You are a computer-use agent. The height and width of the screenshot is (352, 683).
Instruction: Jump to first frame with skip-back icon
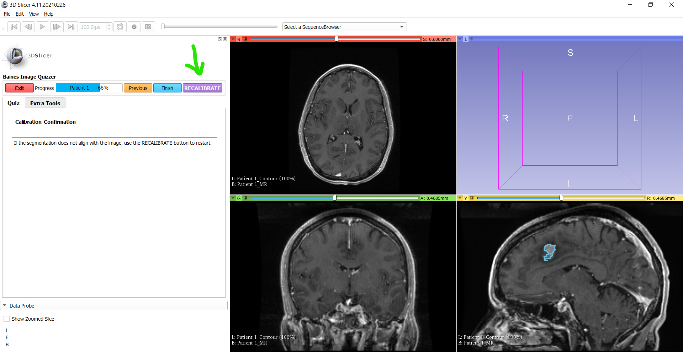tap(14, 27)
